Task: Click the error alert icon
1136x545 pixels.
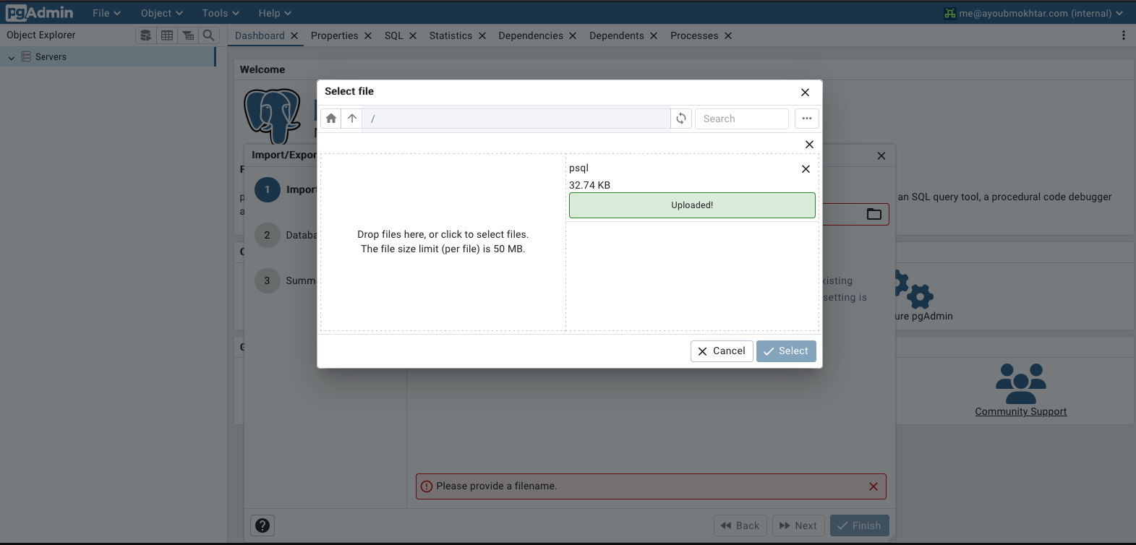Action: [427, 486]
